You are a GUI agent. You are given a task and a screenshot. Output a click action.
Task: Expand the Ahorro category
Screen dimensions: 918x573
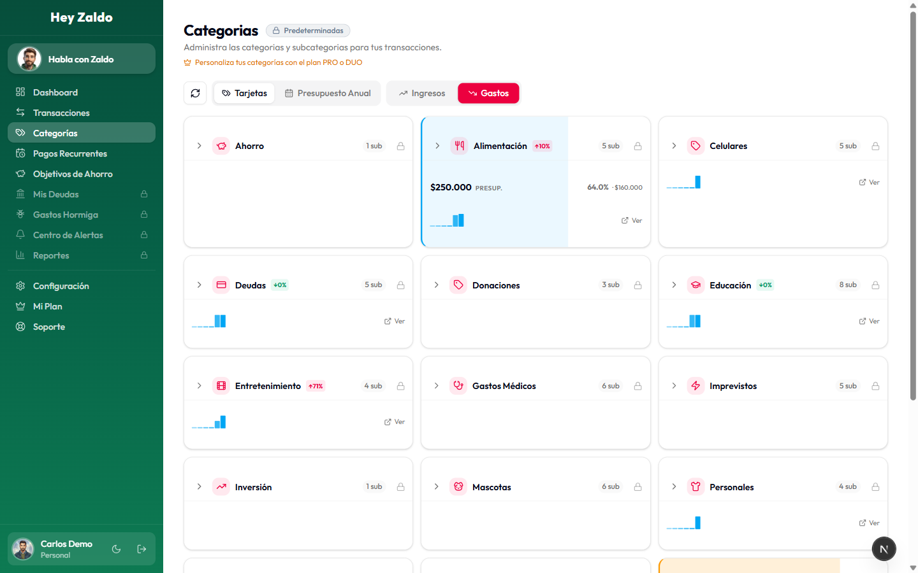click(200, 146)
